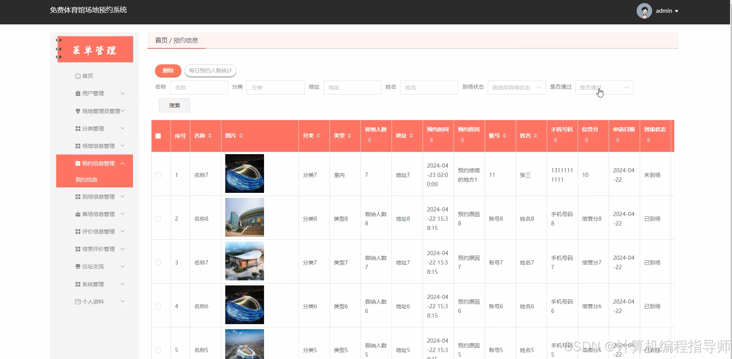The height and width of the screenshot is (359, 732).
Task: Click the 免费体育馆场地预约系统 title
Action: click(88, 10)
